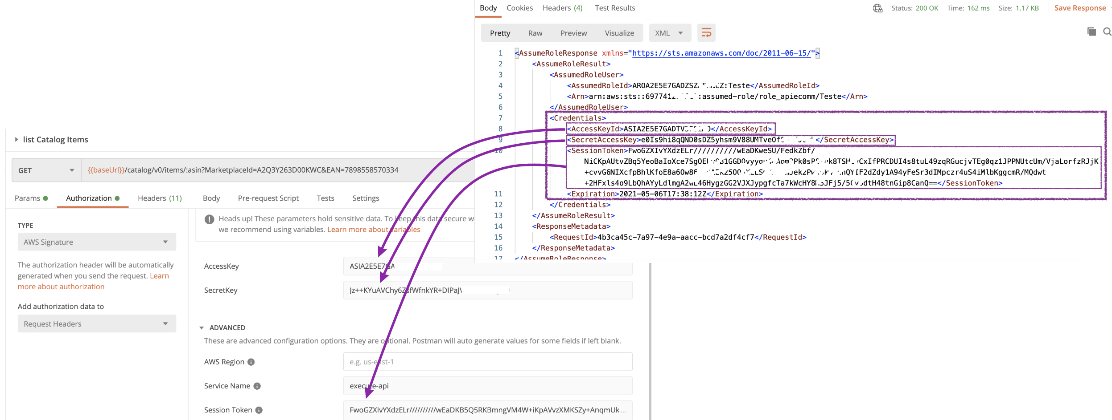1112x420 pixels.
Task: Open the request Headers (11) tab
Action: (x=160, y=198)
